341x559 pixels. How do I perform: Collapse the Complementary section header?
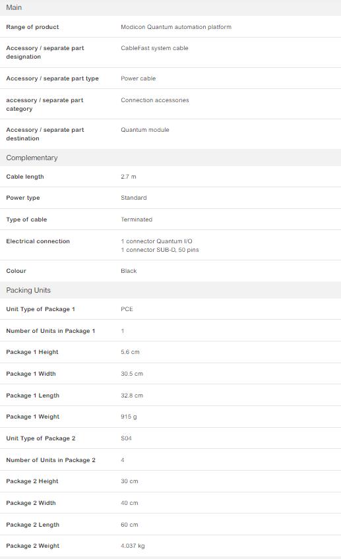click(170, 158)
